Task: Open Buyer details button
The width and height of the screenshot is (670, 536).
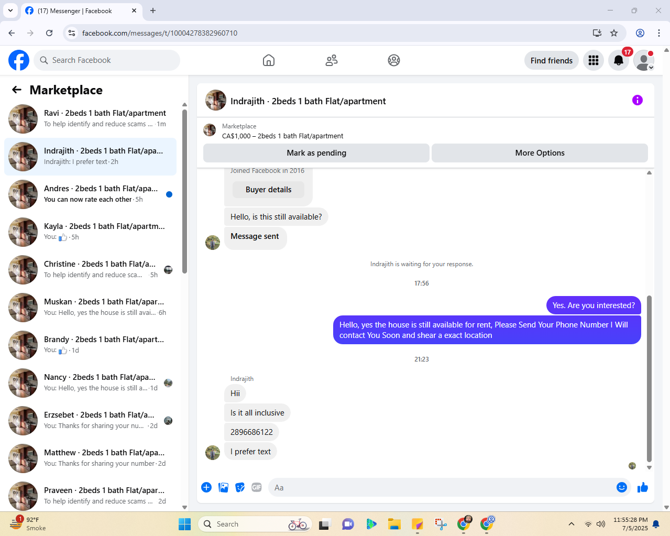Action: [x=268, y=190]
